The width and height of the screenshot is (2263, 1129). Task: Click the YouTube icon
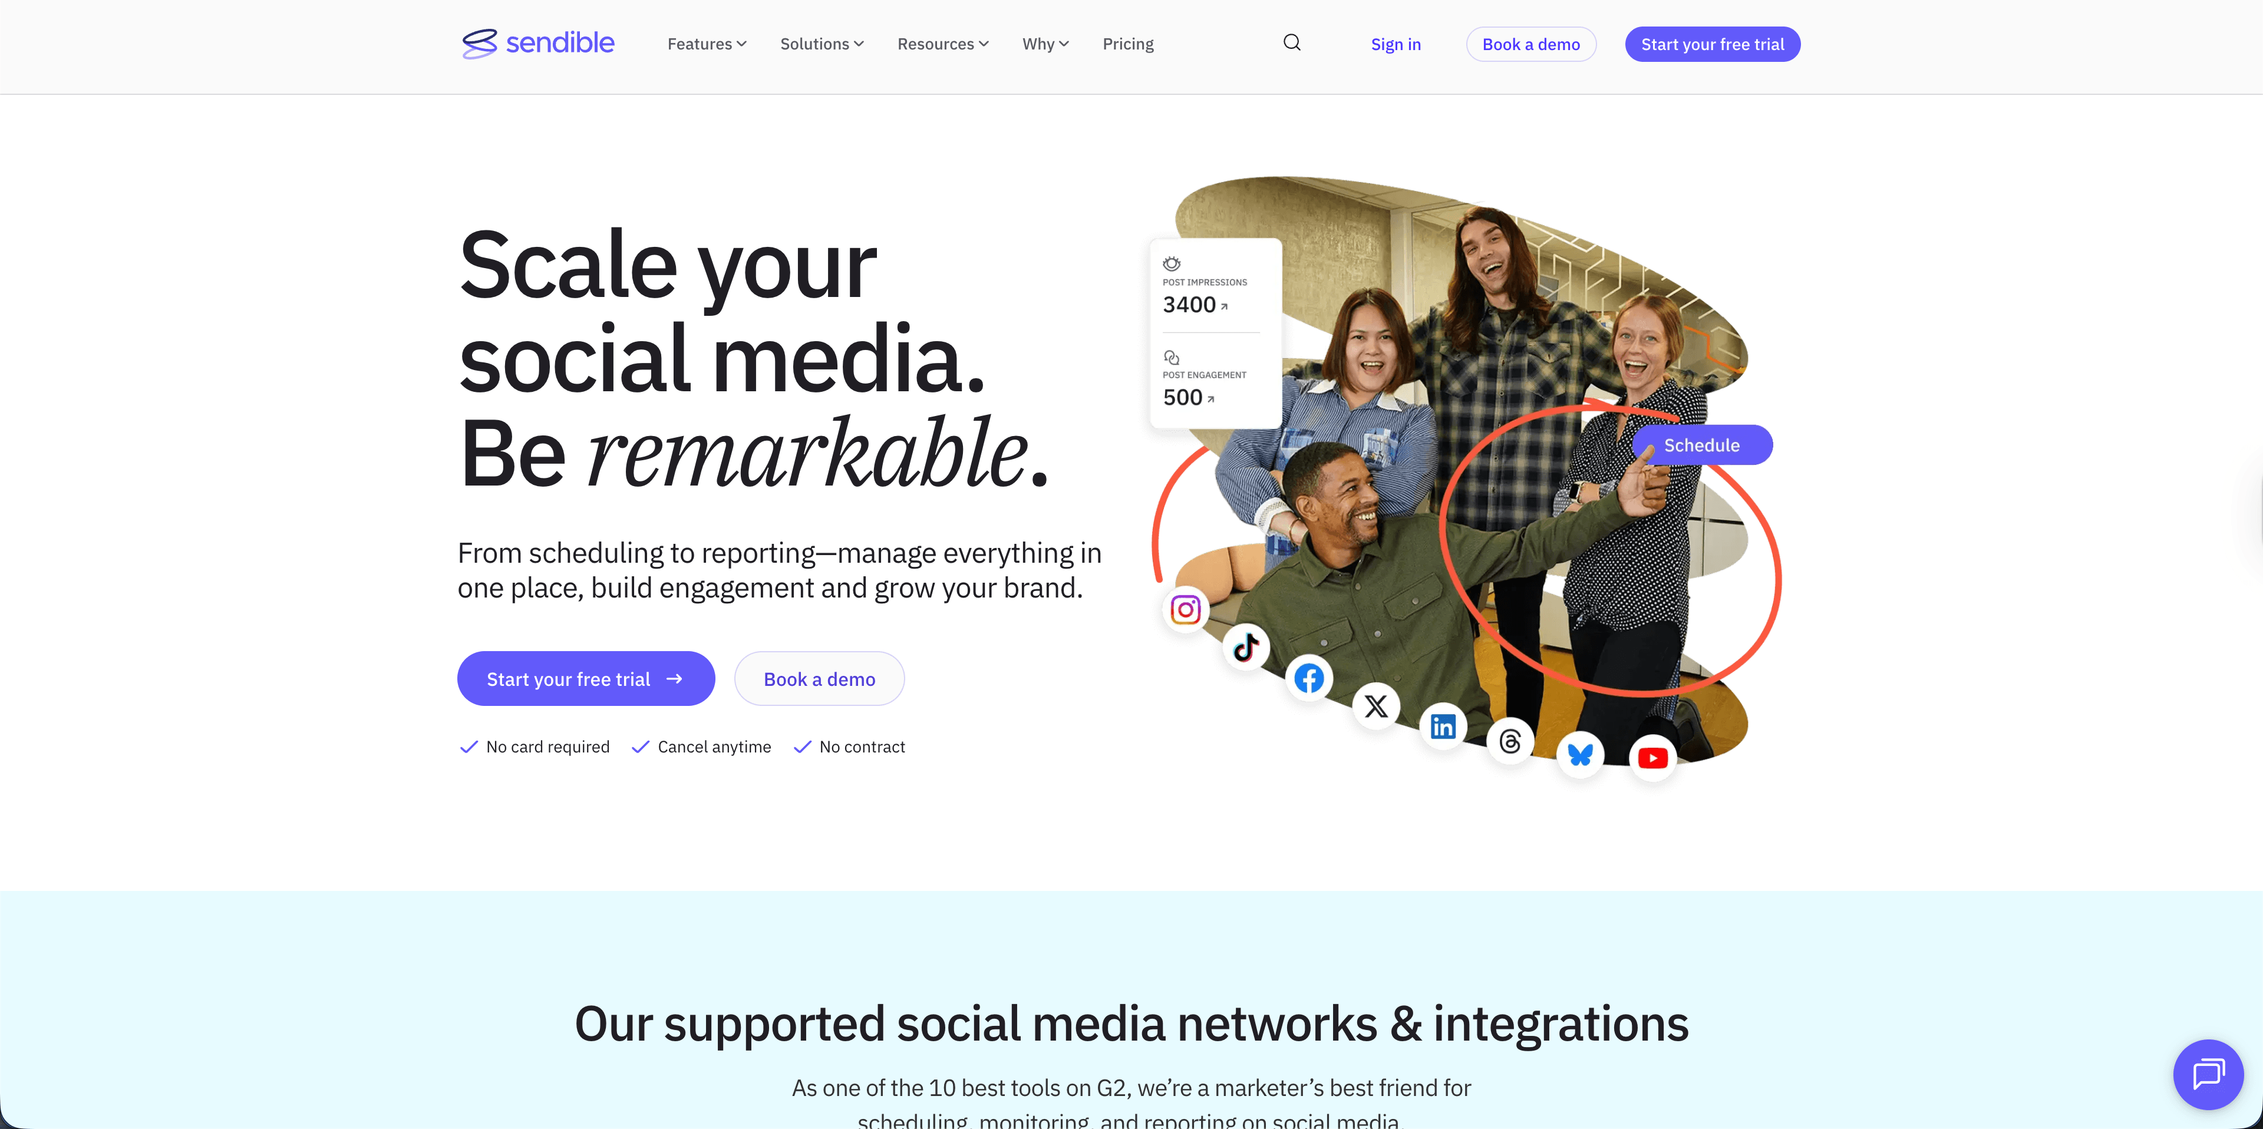(1652, 758)
